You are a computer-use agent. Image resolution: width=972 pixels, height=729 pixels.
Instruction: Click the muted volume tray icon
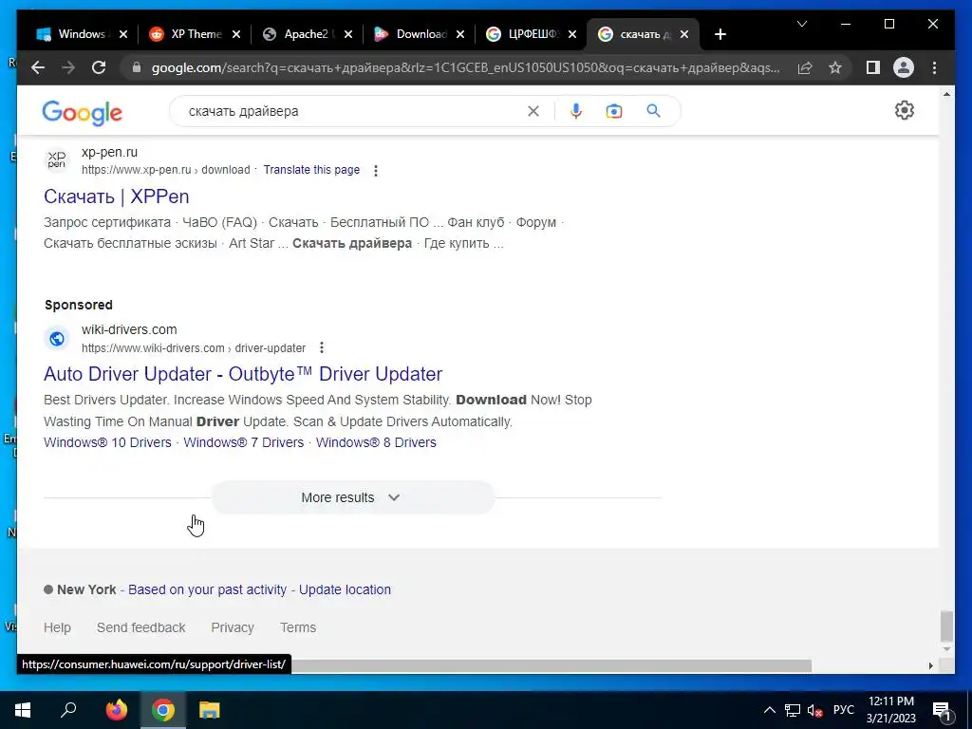pos(814,710)
